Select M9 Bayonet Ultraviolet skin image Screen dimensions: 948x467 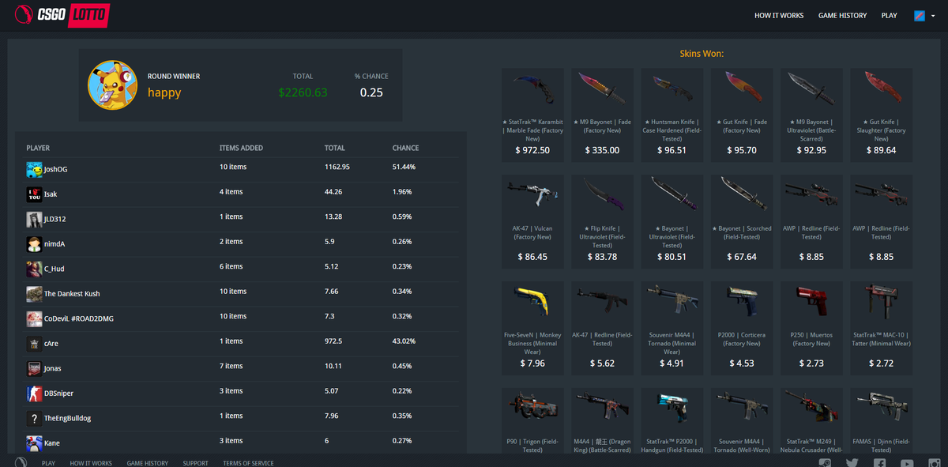[811, 89]
